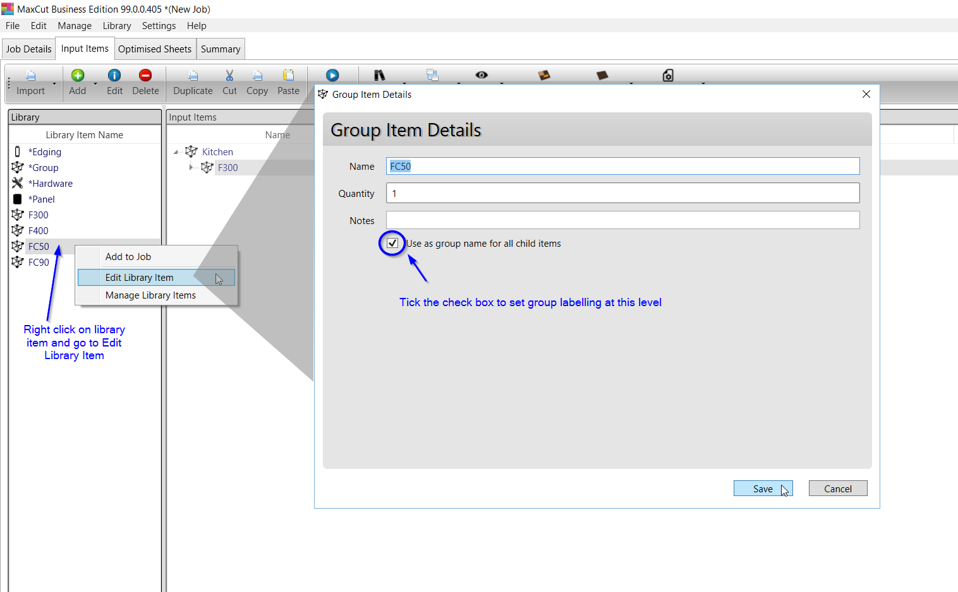The image size is (958, 592).
Task: Click the overlapping squares toolbar icon
Action: [432, 75]
